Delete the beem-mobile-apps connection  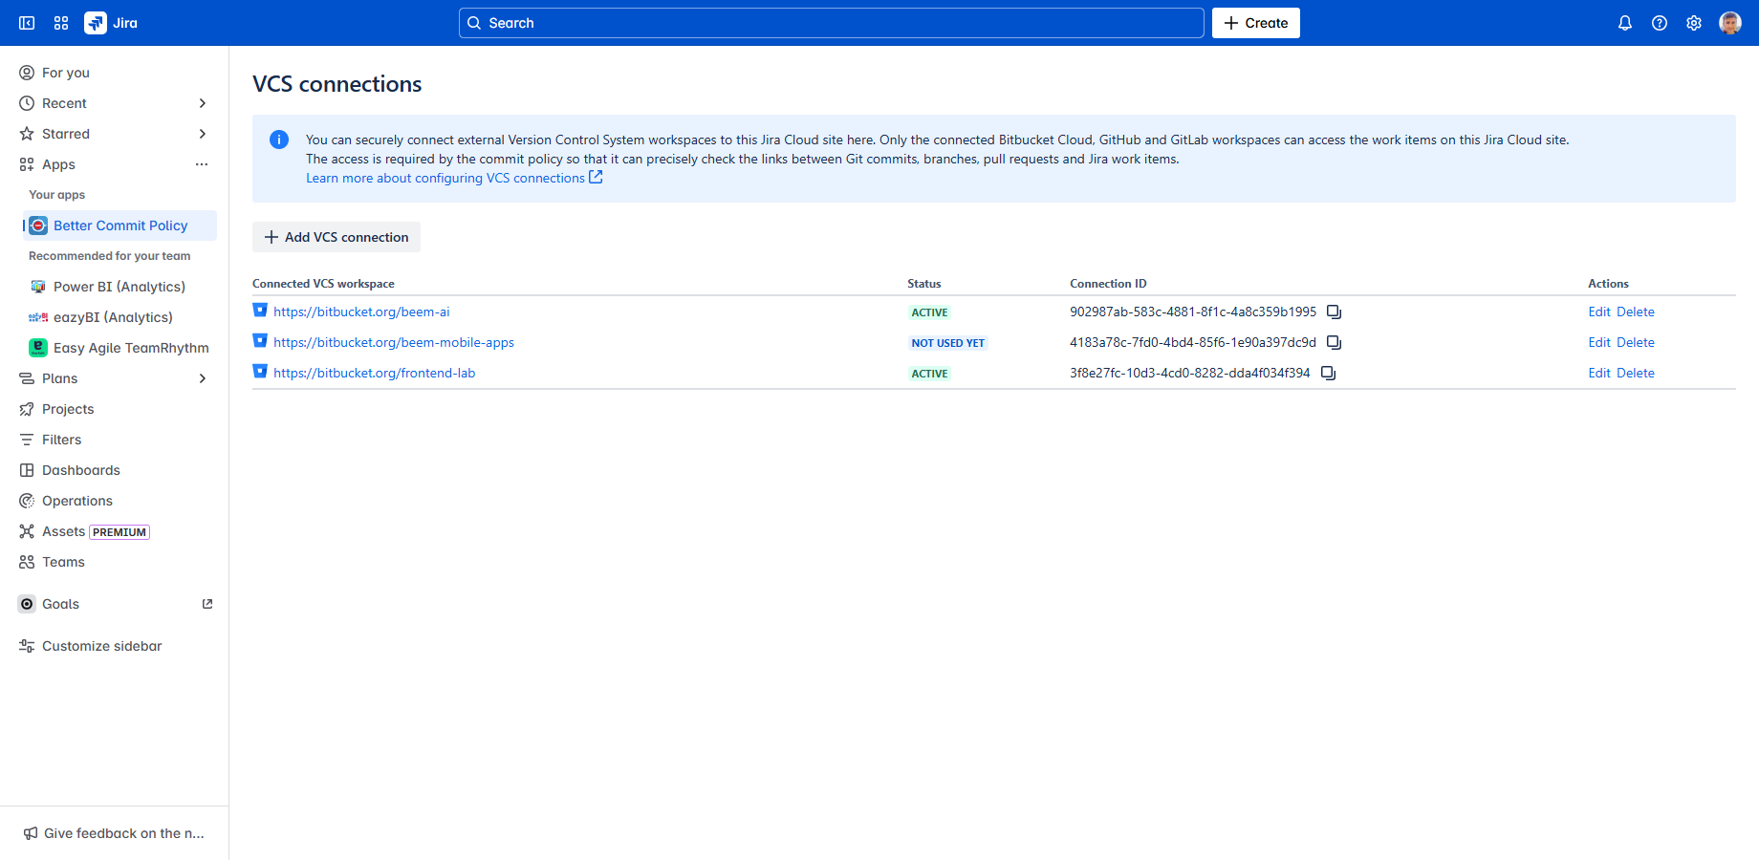pyautogui.click(x=1635, y=343)
